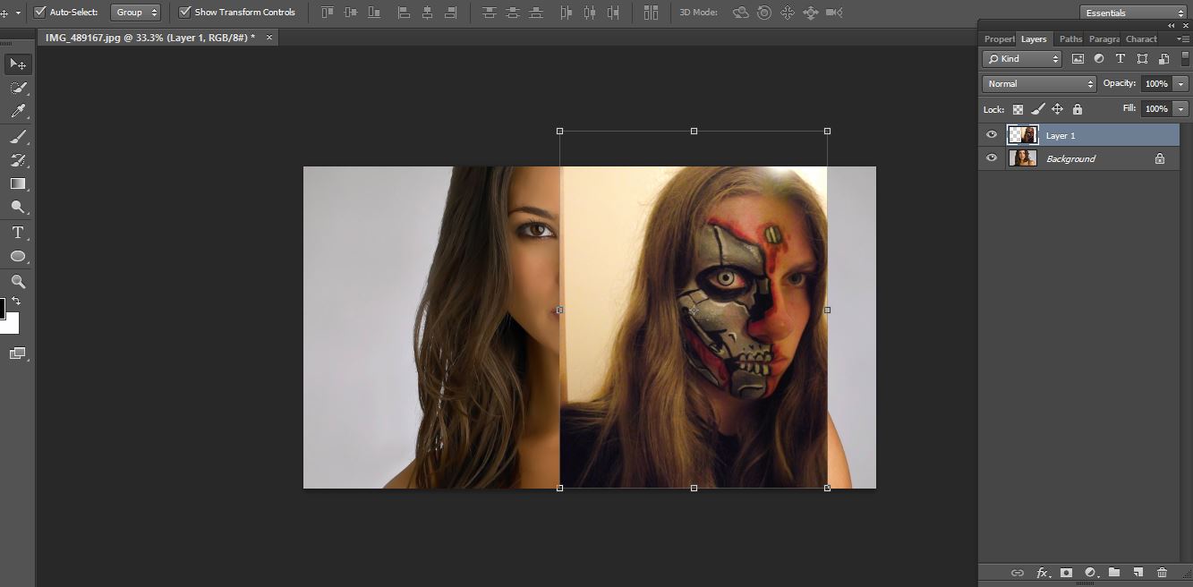Delete the layer using the trash icon
This screenshot has height=587, width=1193.
click(1162, 573)
